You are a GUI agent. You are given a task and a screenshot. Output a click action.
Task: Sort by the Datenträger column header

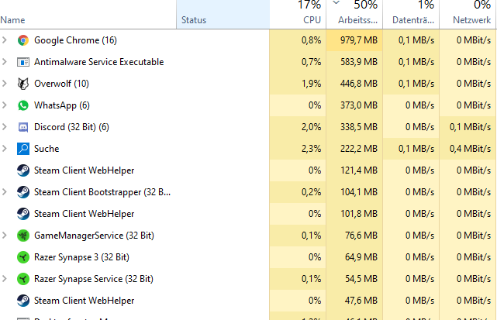(x=411, y=14)
